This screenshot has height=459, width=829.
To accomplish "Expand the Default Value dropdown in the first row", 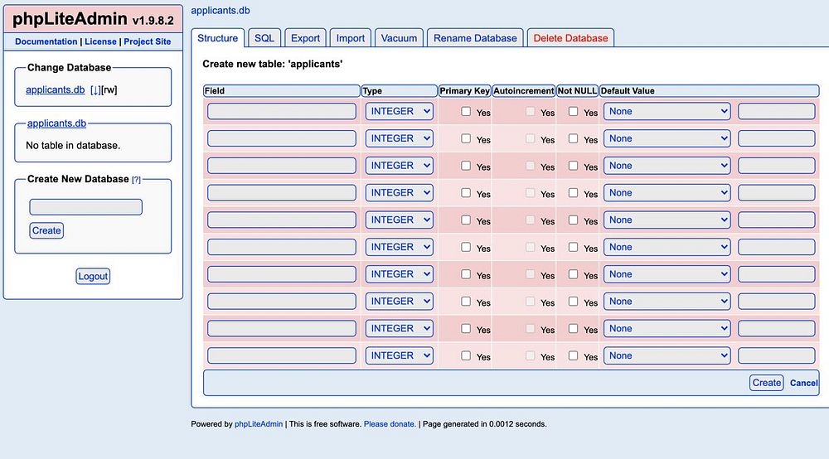I will pyautogui.click(x=667, y=111).
